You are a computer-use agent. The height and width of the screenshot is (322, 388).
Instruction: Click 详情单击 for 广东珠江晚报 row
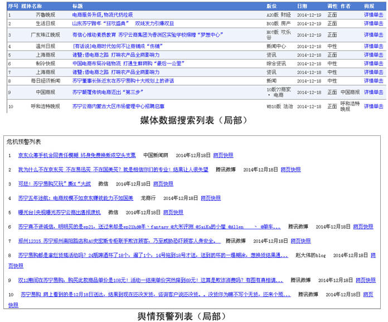coord(374,35)
